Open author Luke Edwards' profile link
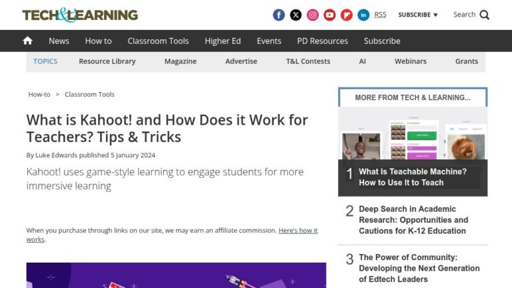Screen dimensions: 512x288 [56, 155]
